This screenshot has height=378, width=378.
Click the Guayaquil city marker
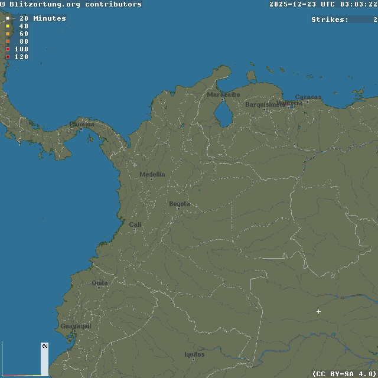(x=74, y=331)
